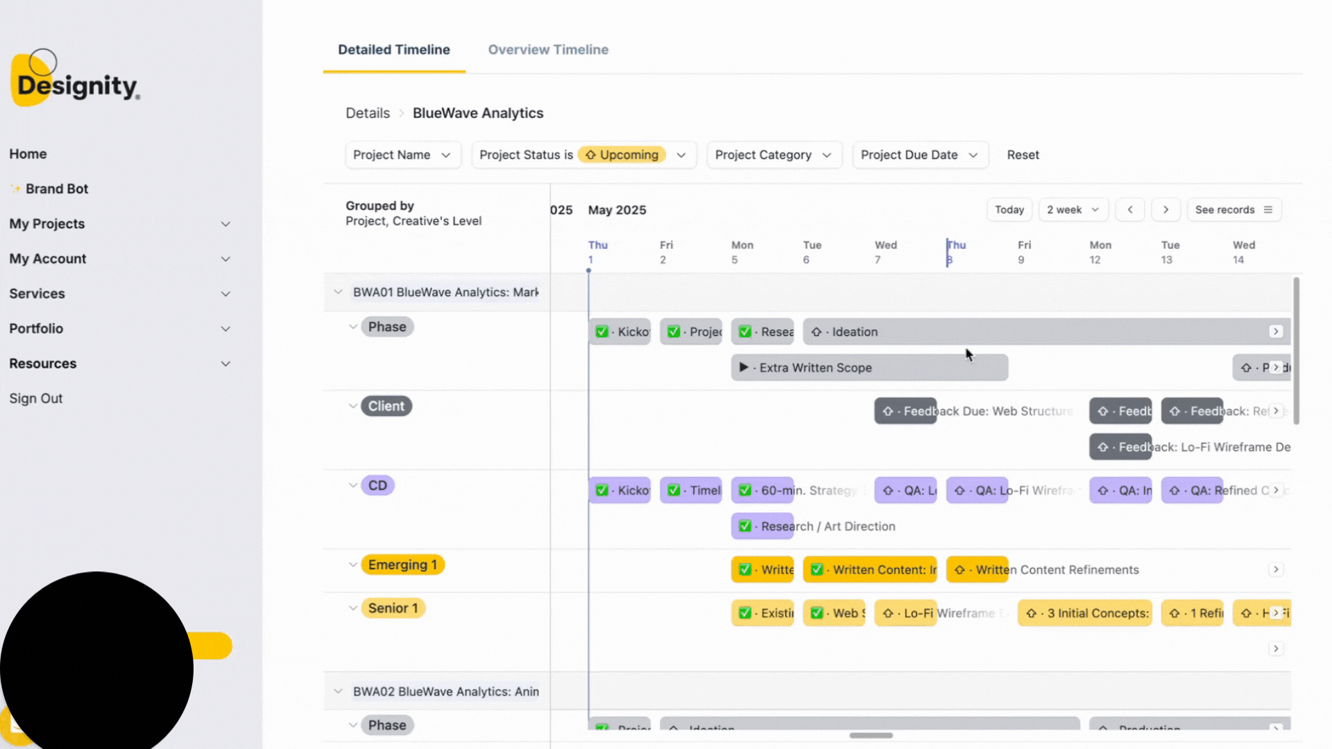Screen dimensions: 1332x749
Task: Open the Project Name filter dropdown
Action: coord(402,155)
